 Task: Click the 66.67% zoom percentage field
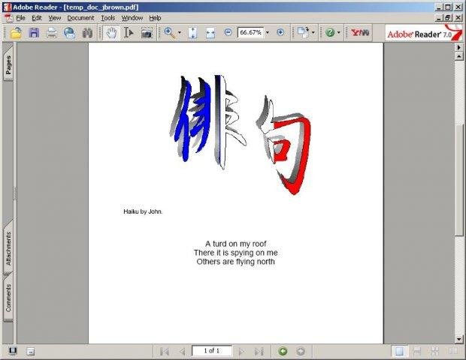pos(250,32)
